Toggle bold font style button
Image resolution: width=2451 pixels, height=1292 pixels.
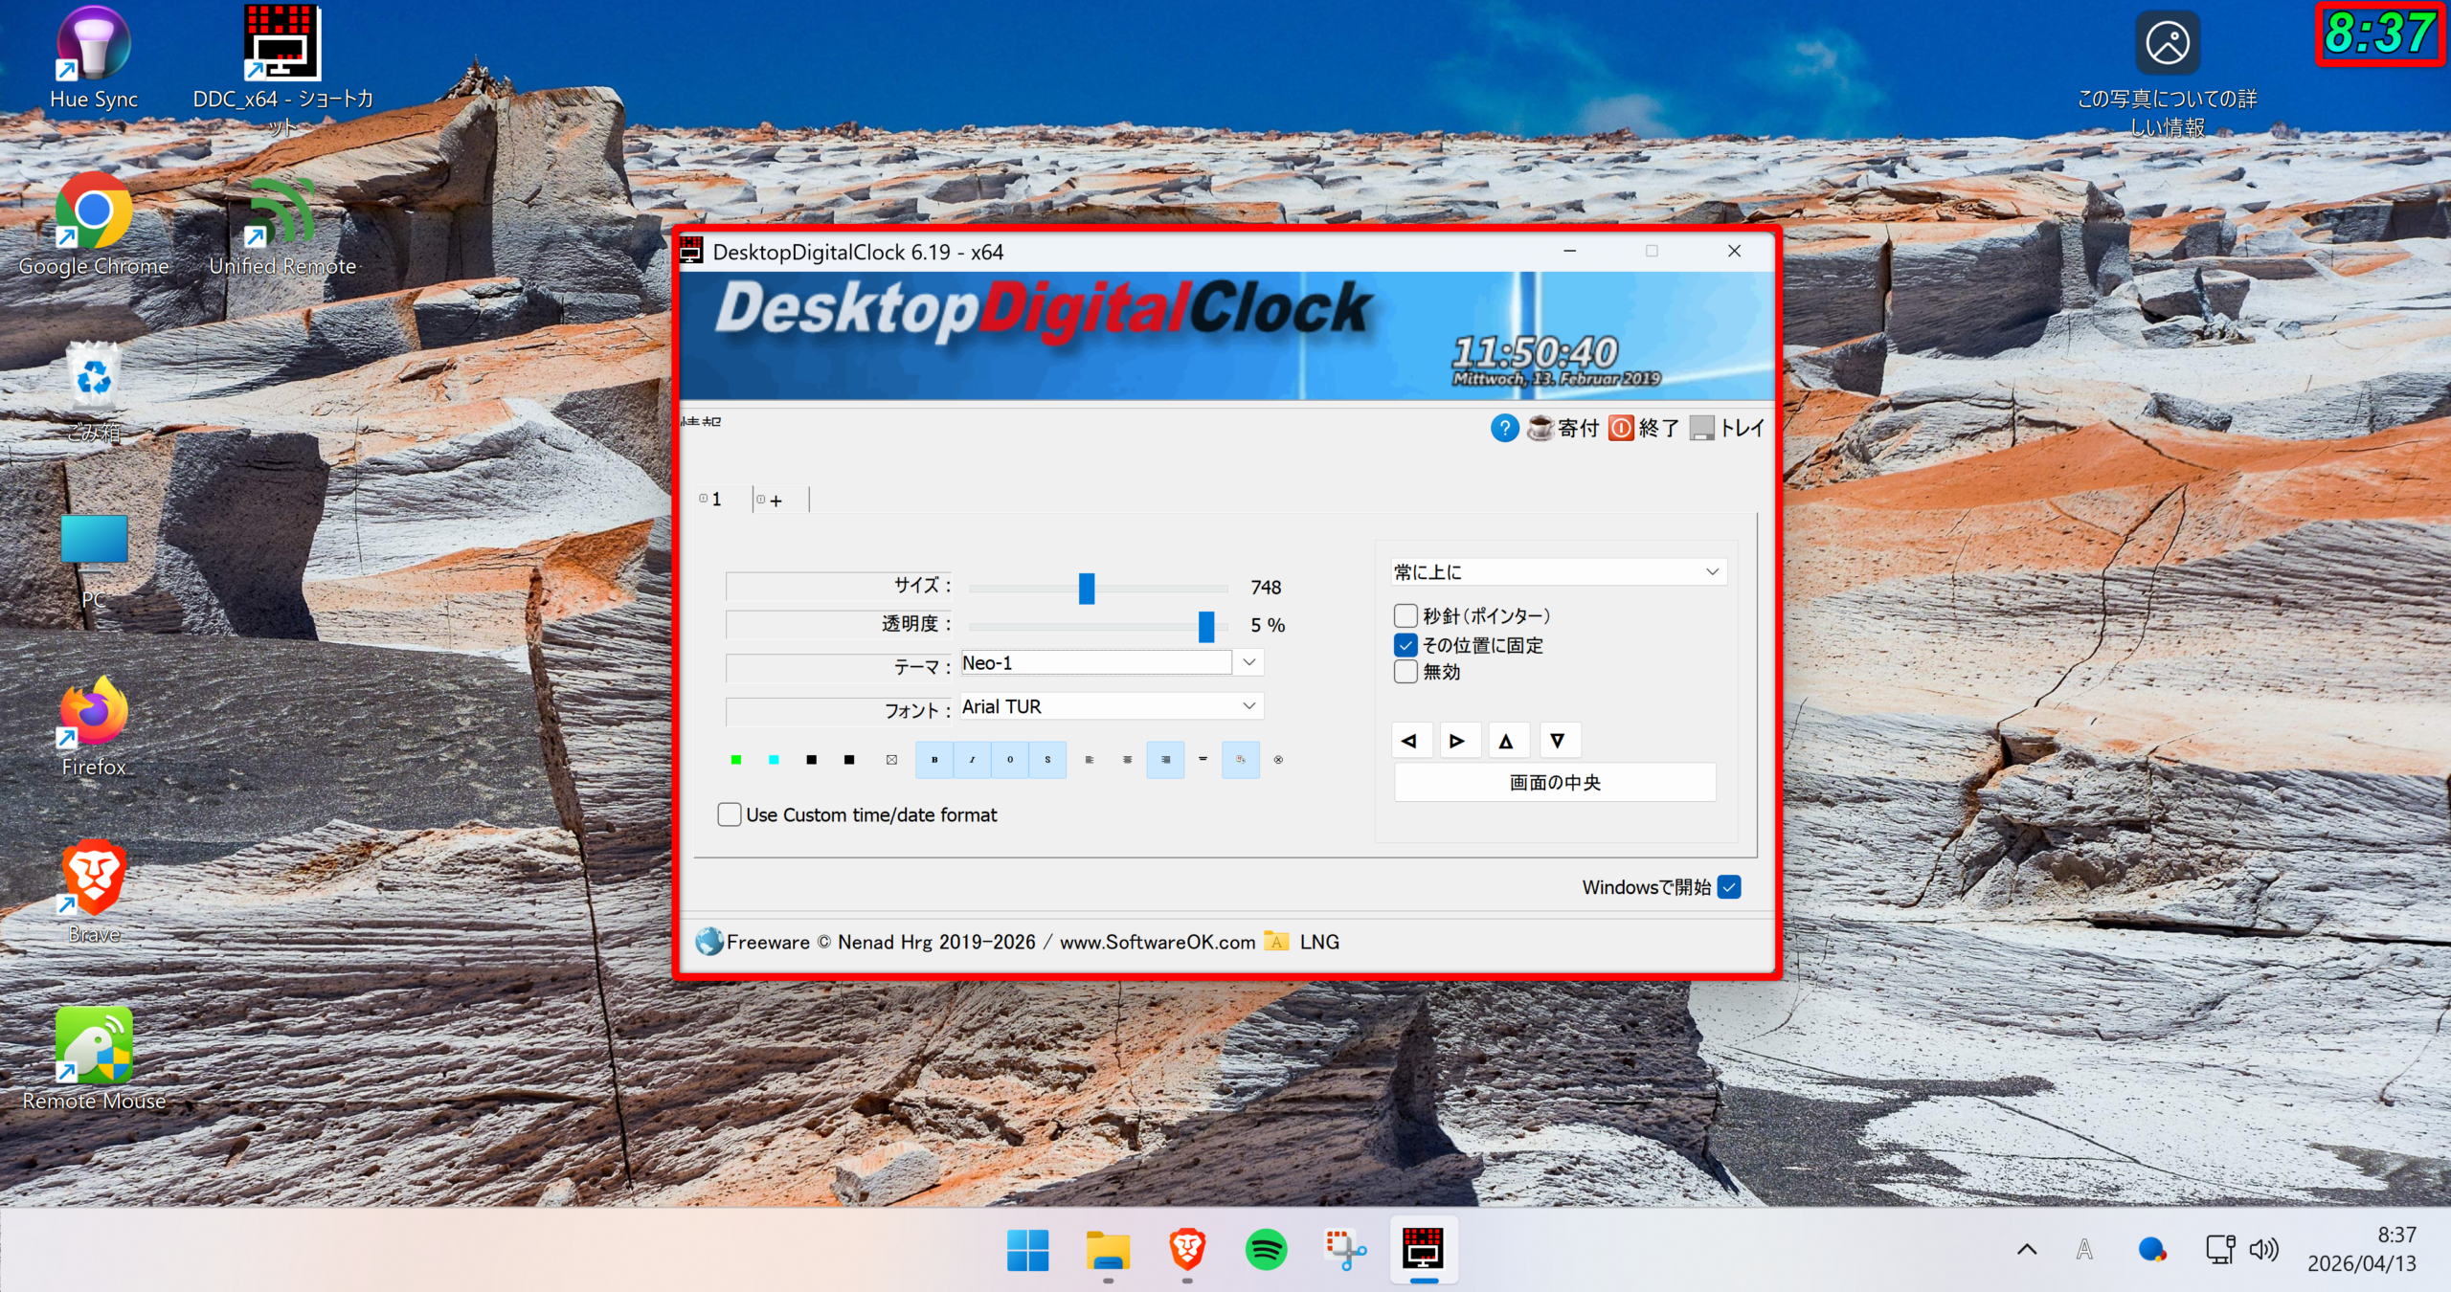934,760
